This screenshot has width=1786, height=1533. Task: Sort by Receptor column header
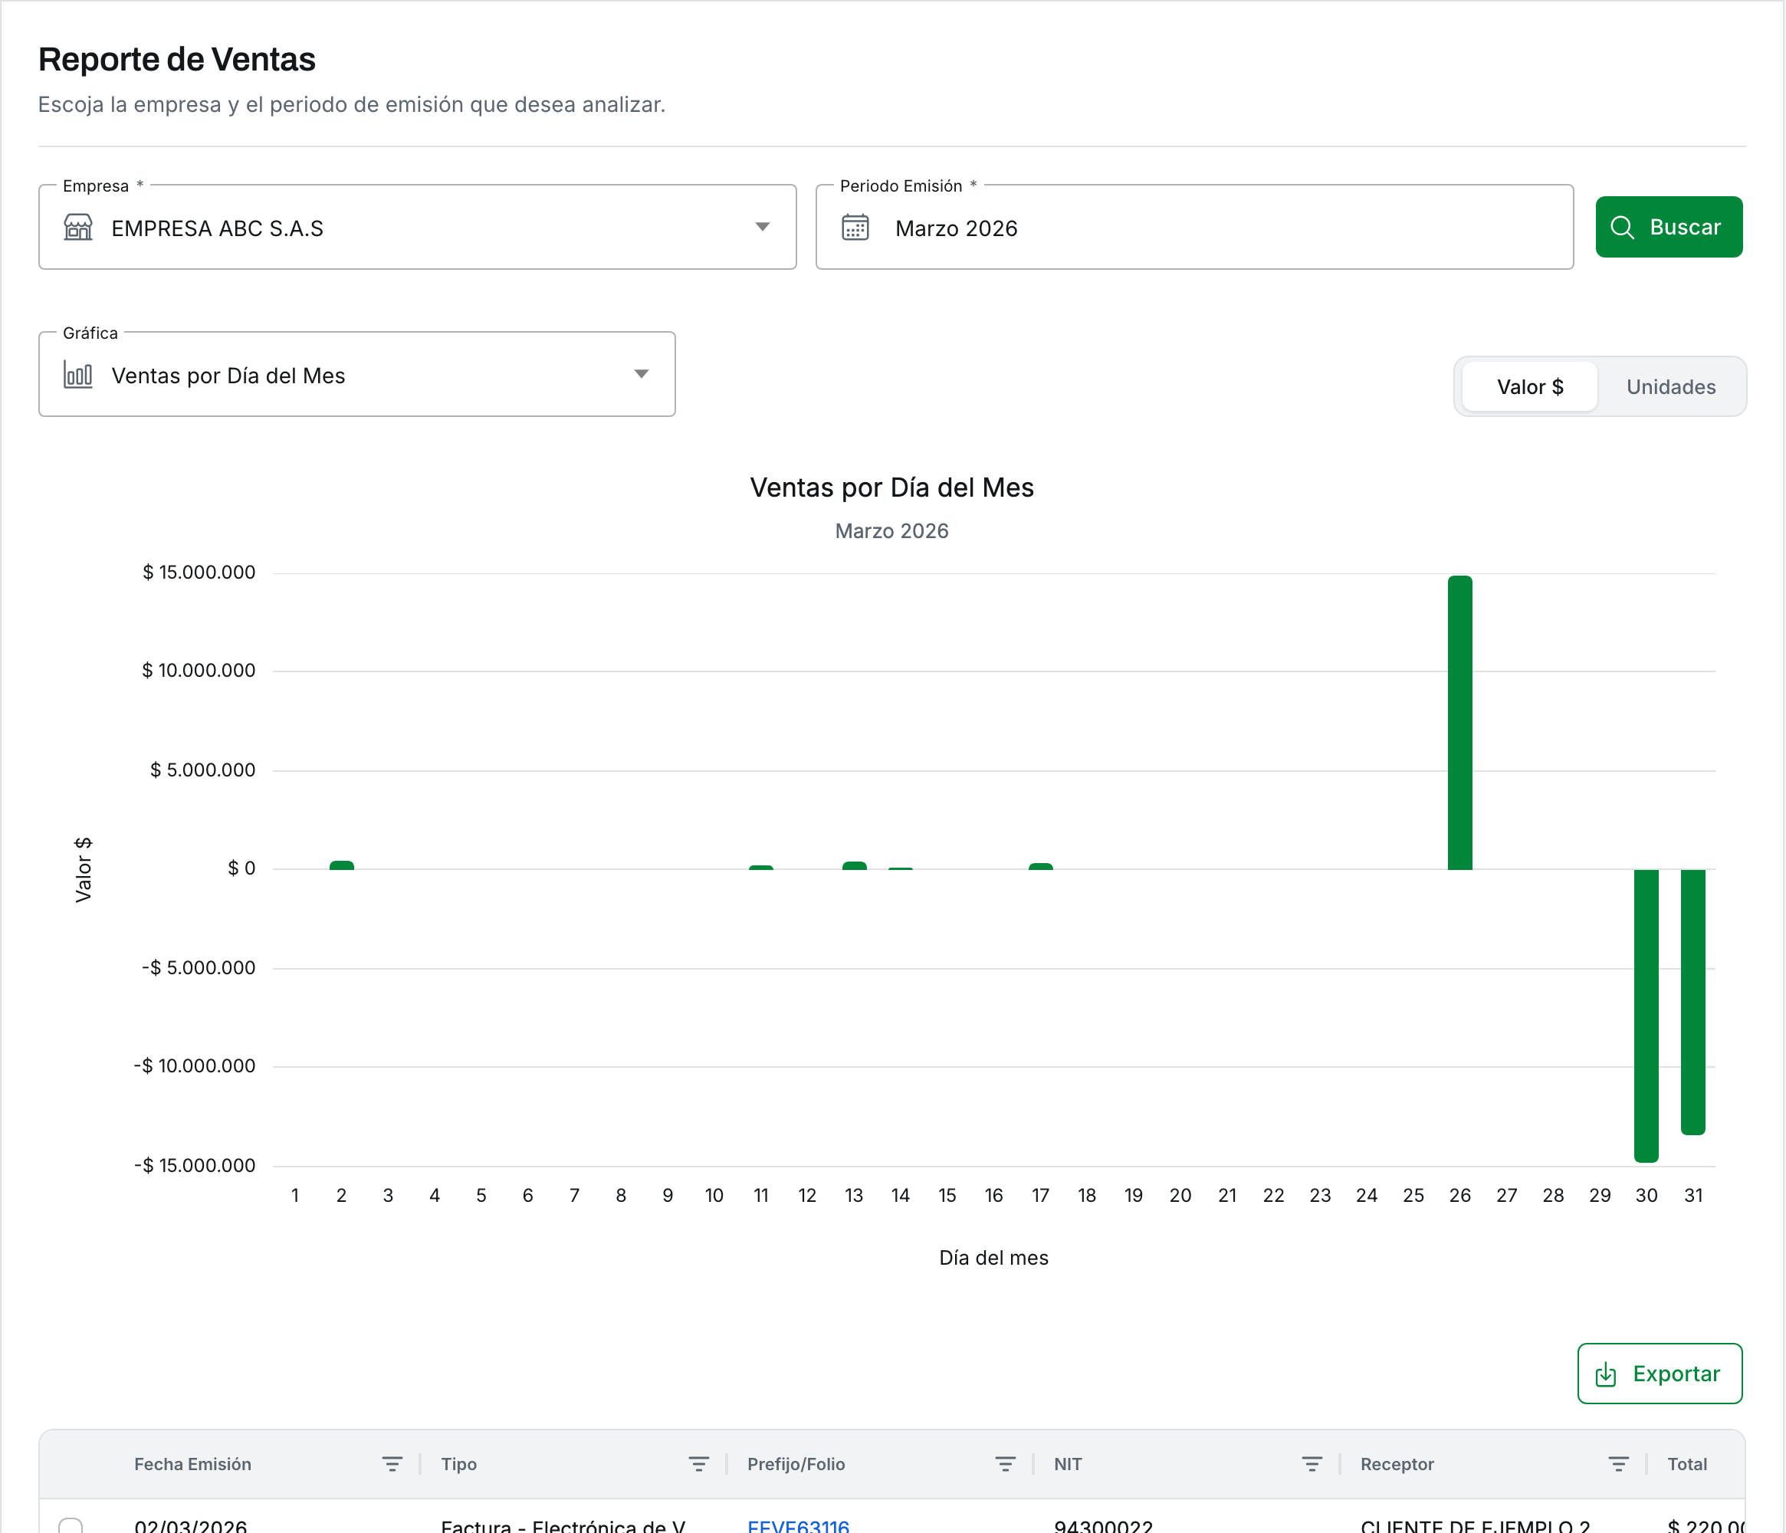coord(1397,1464)
